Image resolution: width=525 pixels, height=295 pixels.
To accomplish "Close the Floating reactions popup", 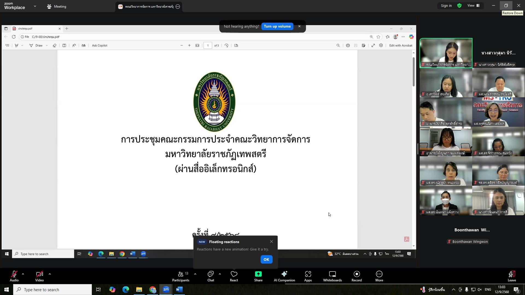I will (x=272, y=241).
